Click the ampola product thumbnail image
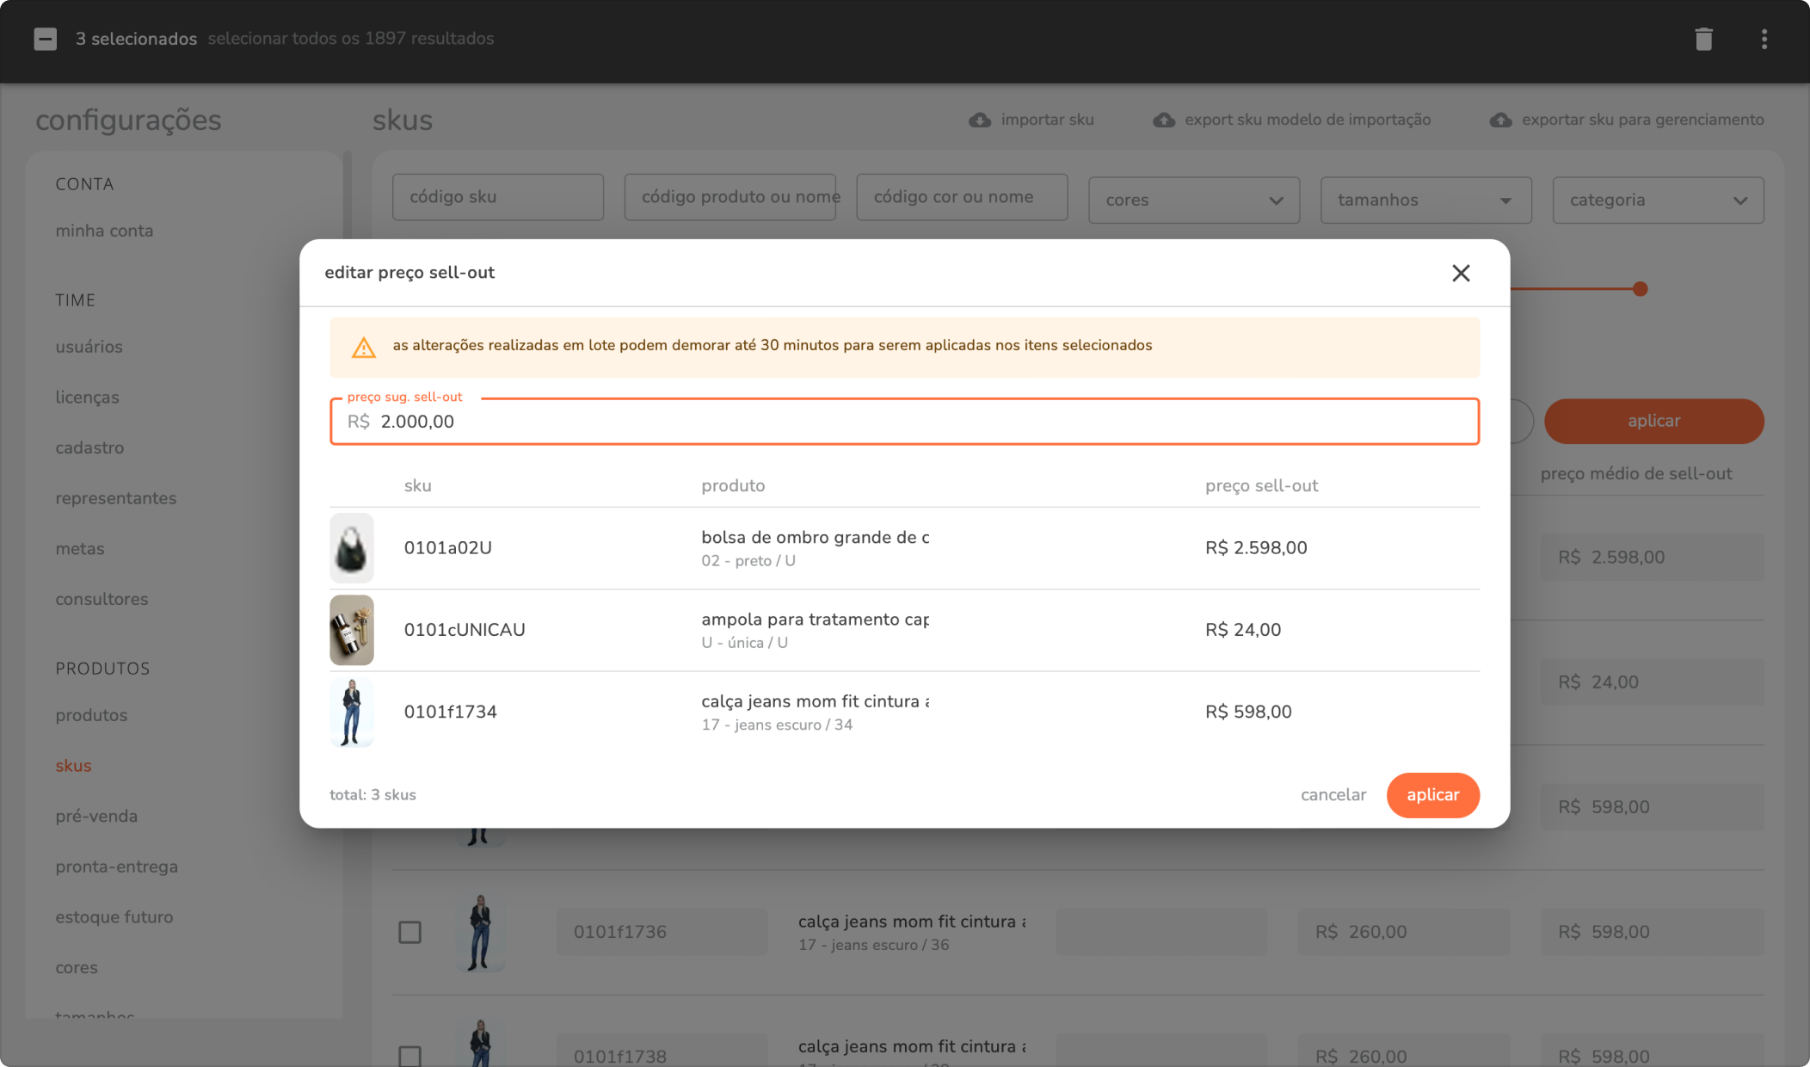The width and height of the screenshot is (1810, 1067). pyautogui.click(x=352, y=630)
